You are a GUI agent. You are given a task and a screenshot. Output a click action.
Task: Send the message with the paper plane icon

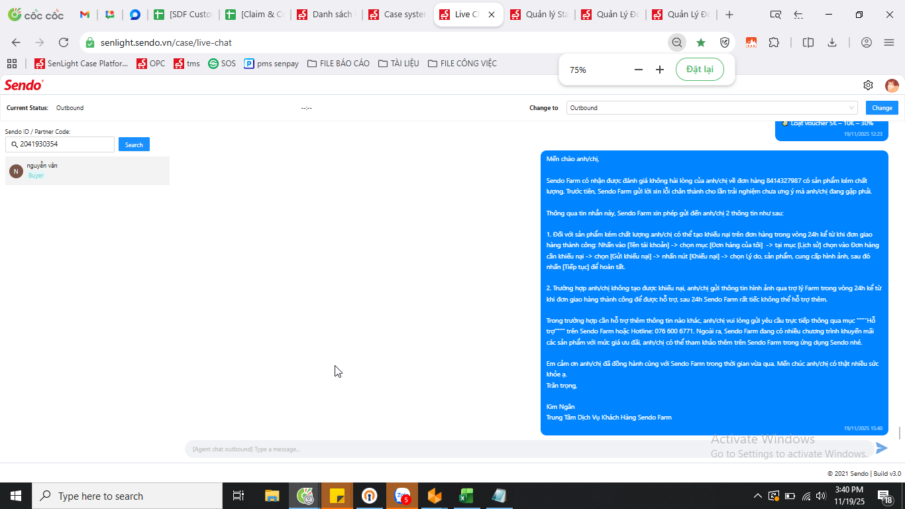coord(882,448)
